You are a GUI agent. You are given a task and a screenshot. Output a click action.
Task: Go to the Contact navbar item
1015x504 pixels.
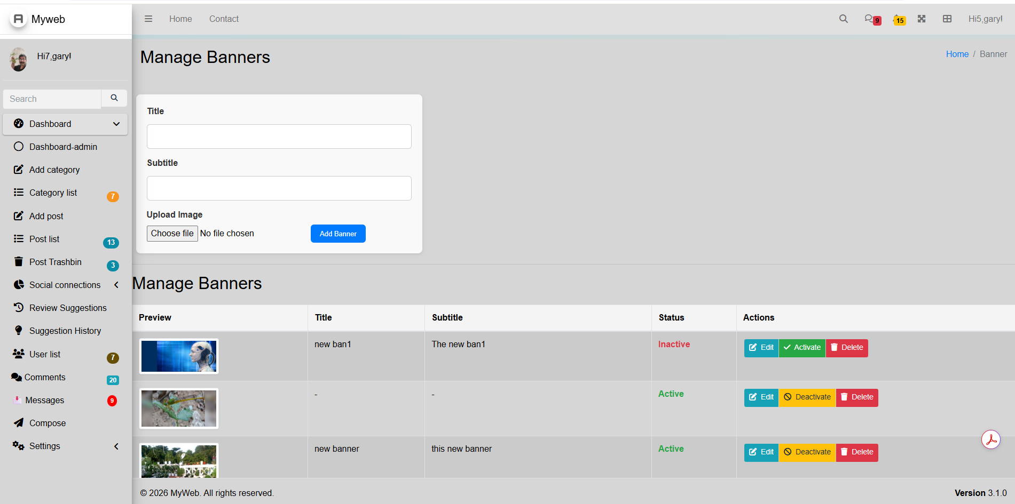coord(224,19)
